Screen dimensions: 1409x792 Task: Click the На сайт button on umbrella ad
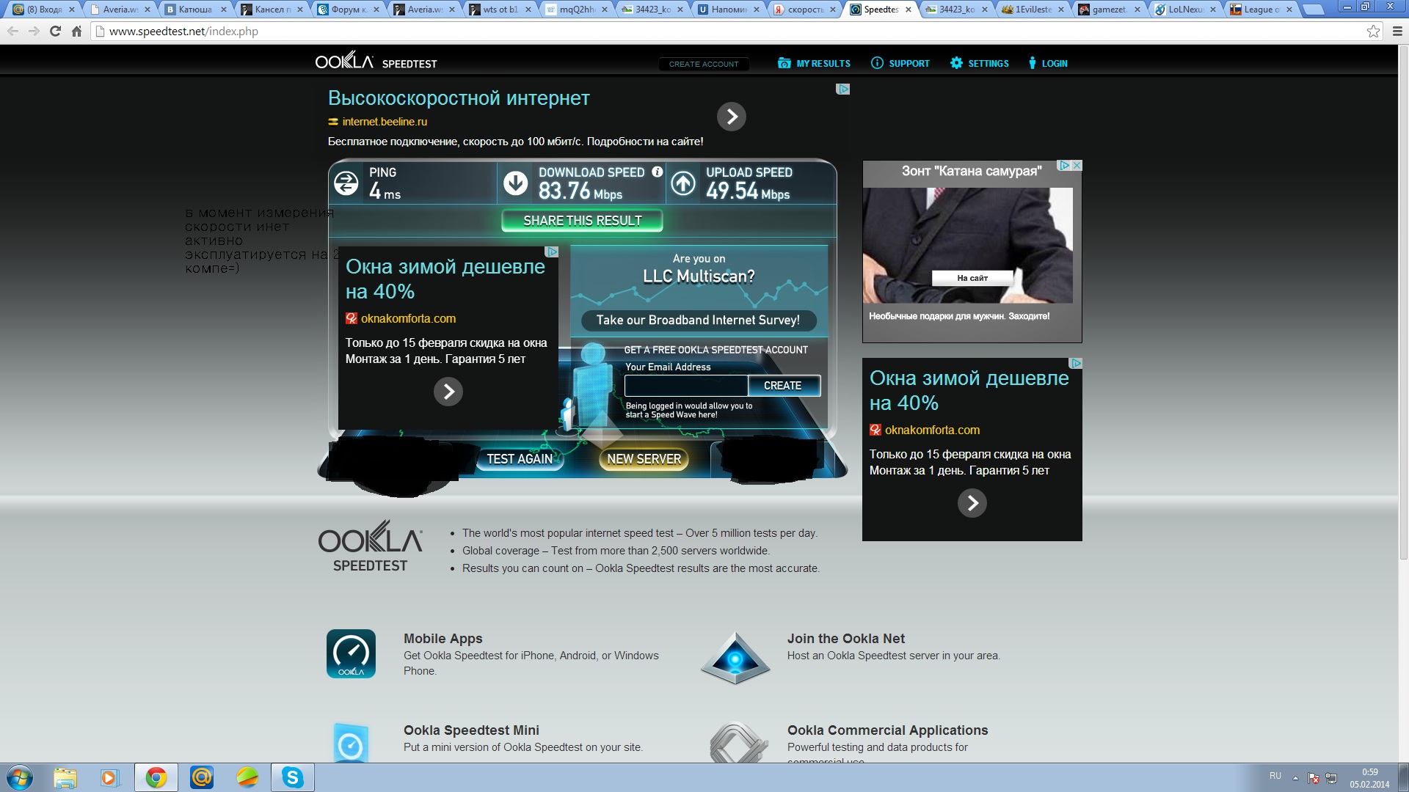[972, 278]
